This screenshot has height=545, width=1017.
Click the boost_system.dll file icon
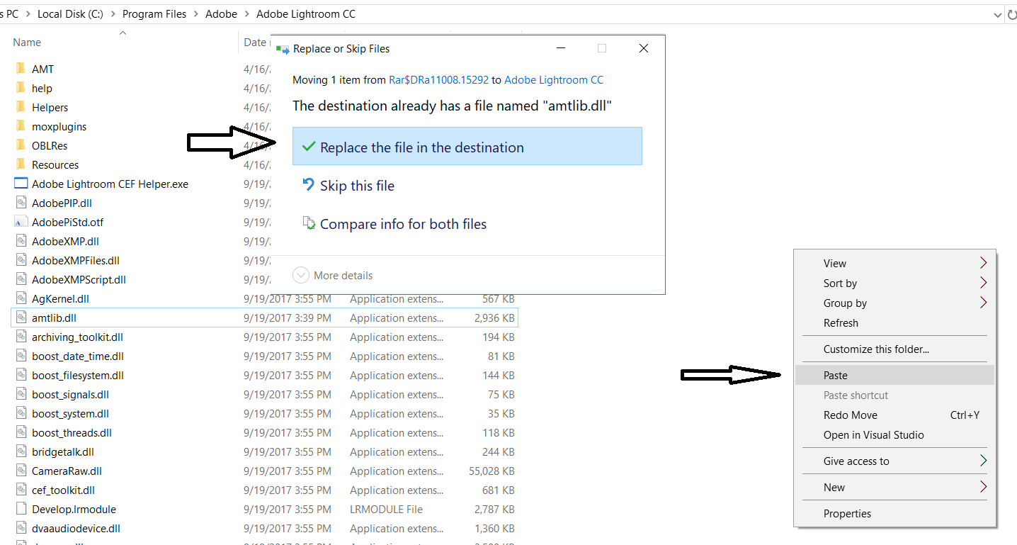(21, 413)
